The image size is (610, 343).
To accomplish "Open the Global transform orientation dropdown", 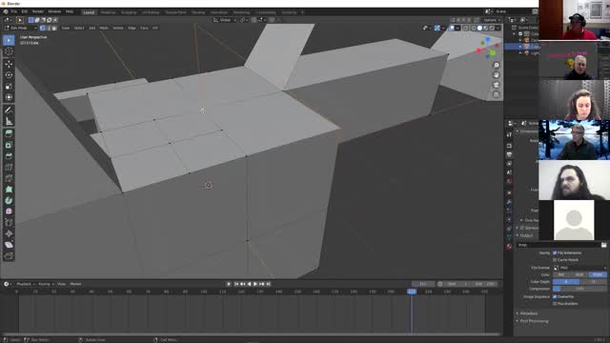I will pyautogui.click(x=225, y=20).
